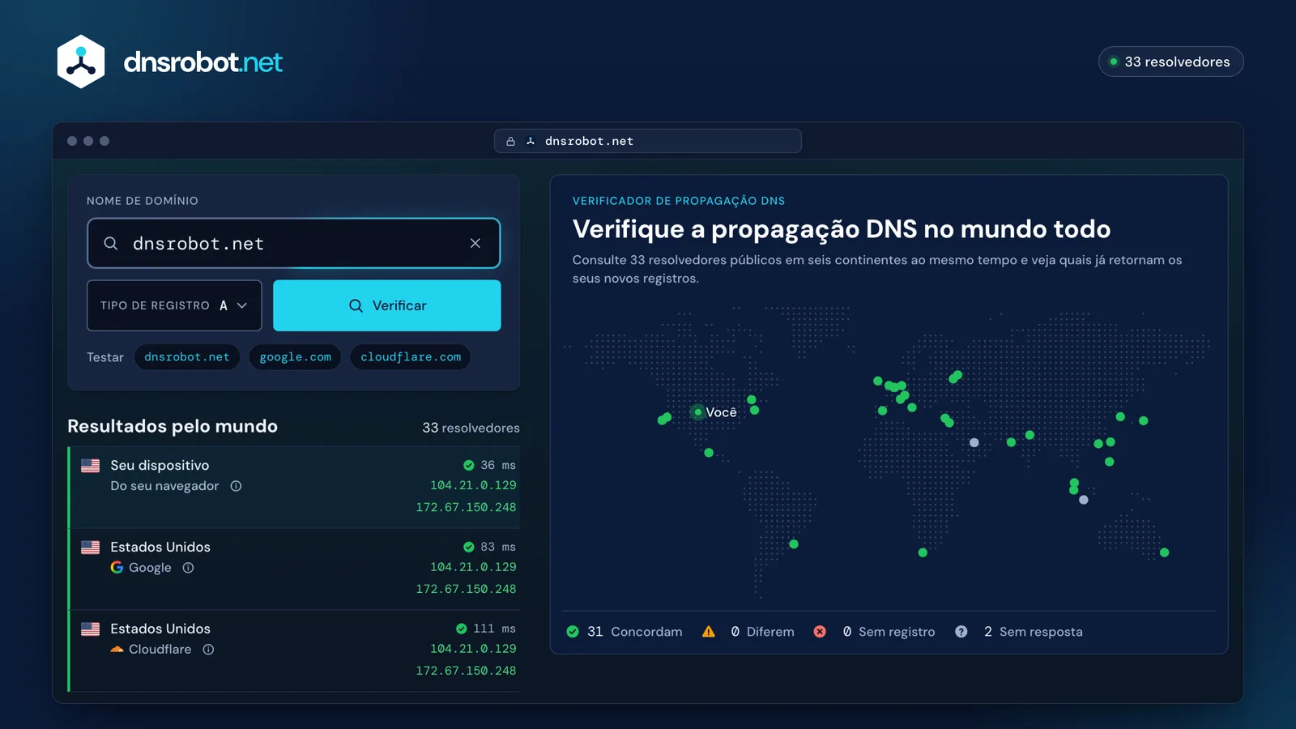
Task: Click the US flag beside Seu dispositivo
Action: [91, 466]
